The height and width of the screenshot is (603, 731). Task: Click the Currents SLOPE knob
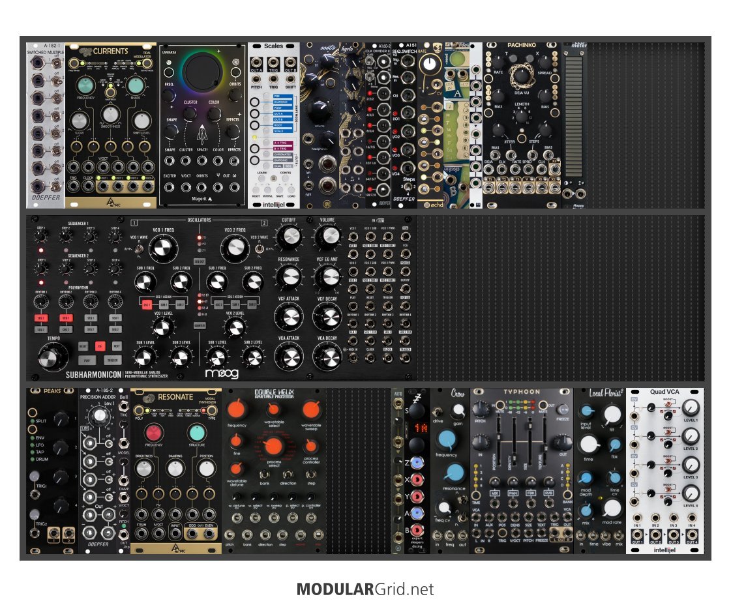tap(80, 121)
